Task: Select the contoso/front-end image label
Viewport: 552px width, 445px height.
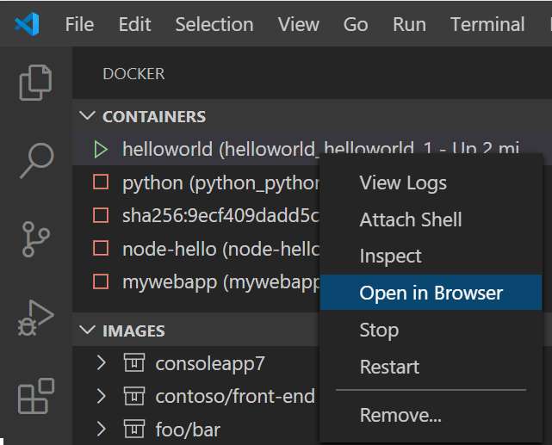Action: [235, 397]
